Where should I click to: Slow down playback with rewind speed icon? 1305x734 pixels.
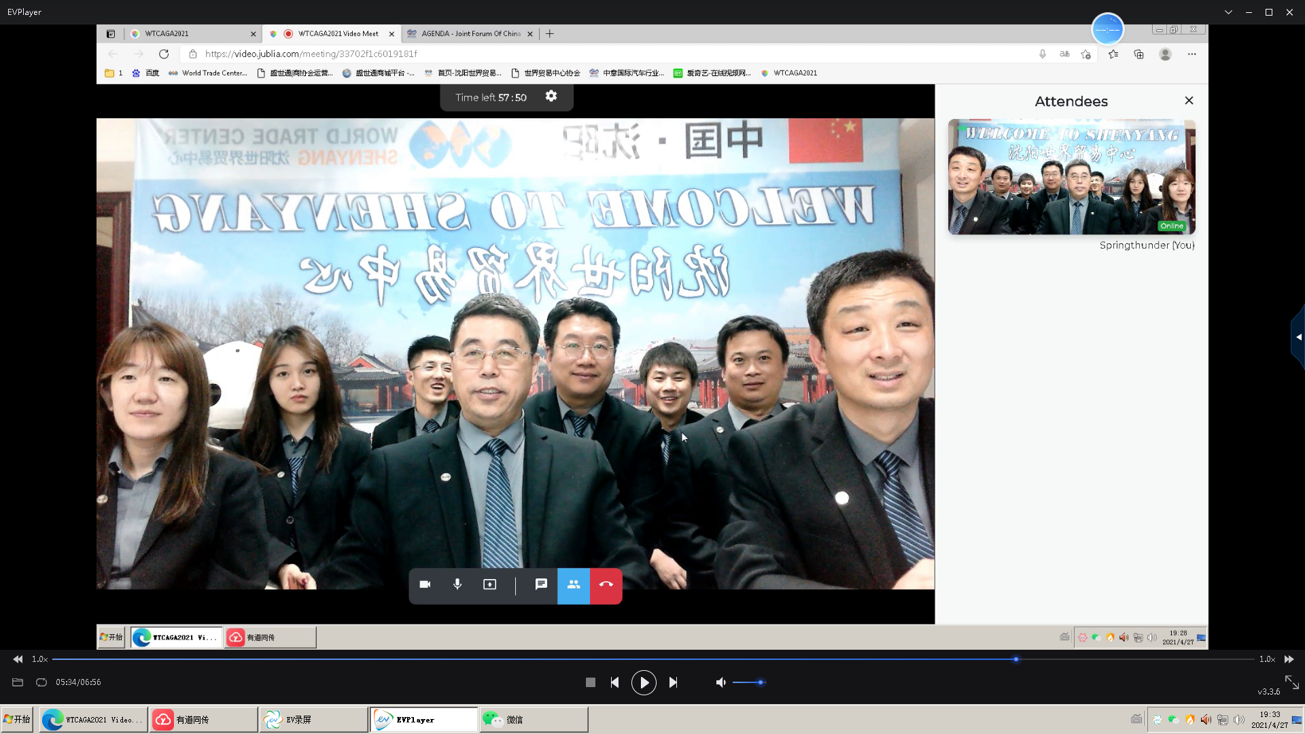click(x=18, y=659)
